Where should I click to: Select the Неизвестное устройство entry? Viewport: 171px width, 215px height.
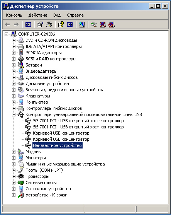click(58, 145)
